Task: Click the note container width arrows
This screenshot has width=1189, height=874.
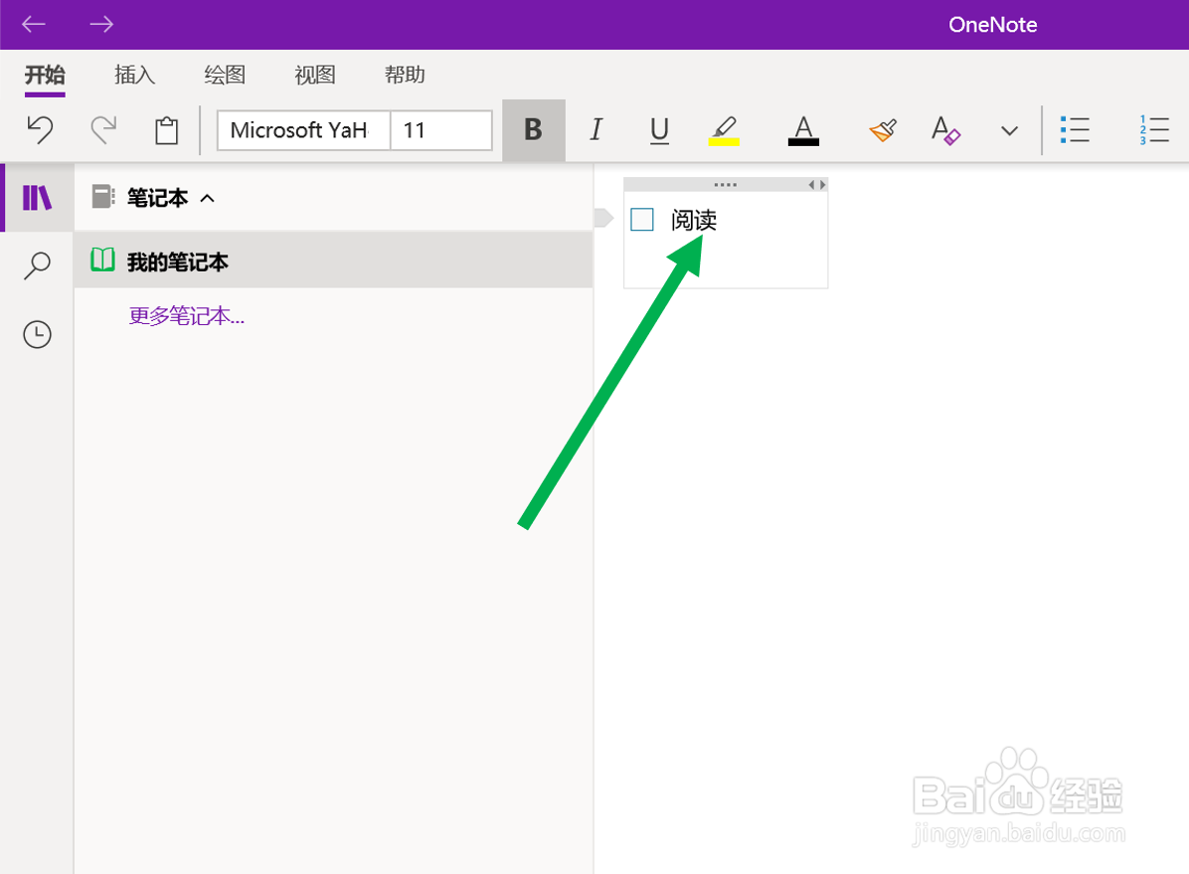Action: pyautogui.click(x=816, y=184)
